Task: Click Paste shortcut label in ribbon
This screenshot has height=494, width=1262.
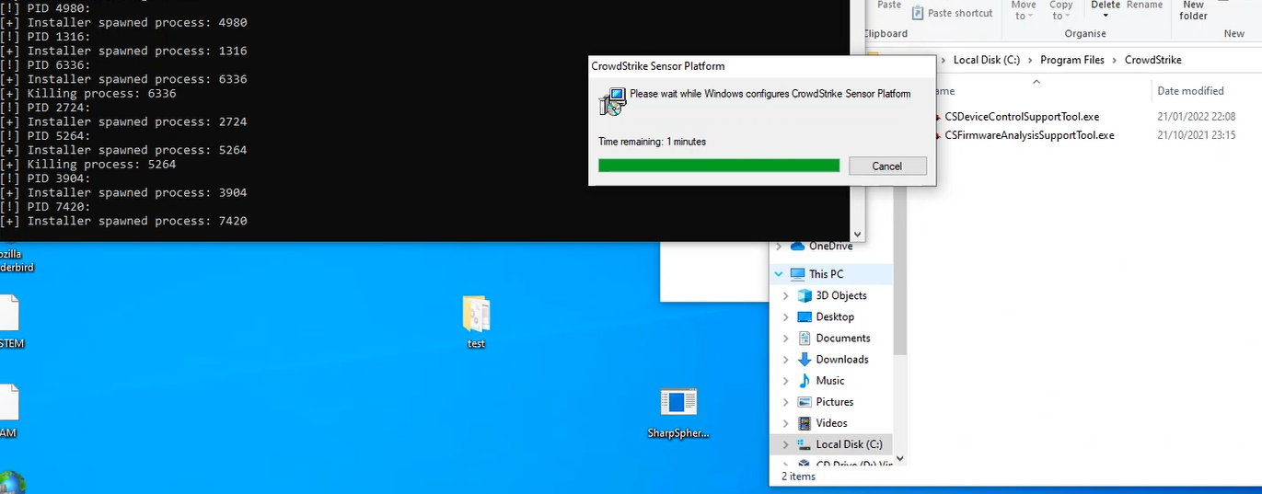Action: pos(960,13)
